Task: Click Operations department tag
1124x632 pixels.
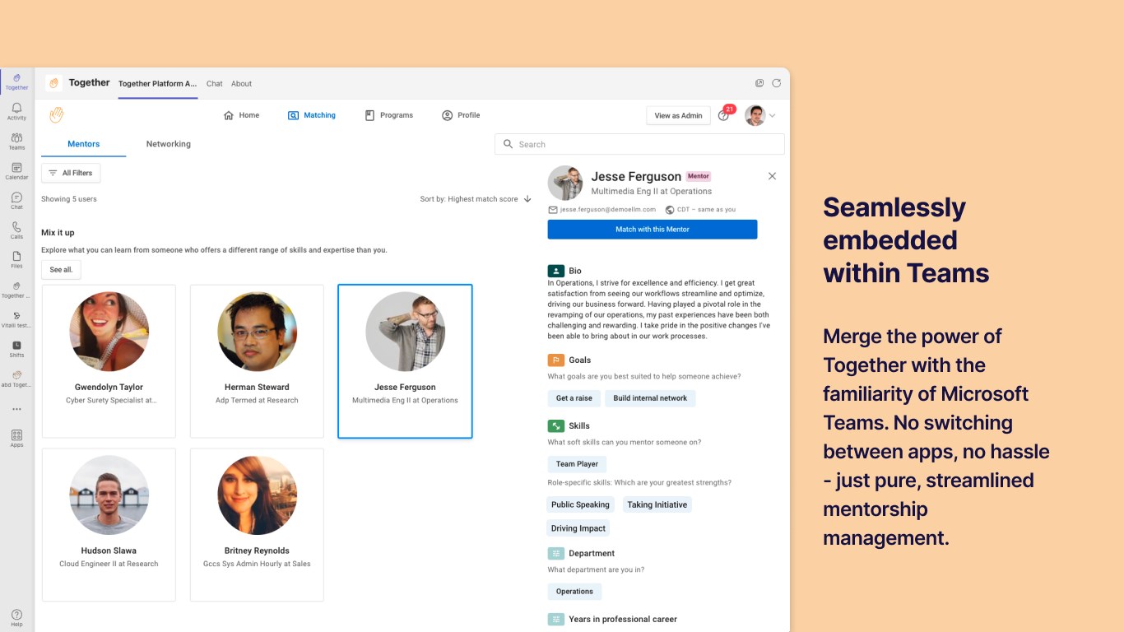Action: tap(574, 592)
